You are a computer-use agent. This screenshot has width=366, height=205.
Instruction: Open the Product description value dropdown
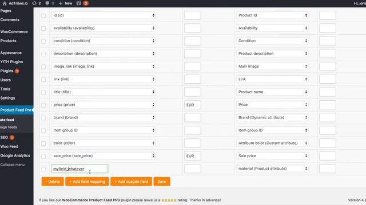coord(272,54)
